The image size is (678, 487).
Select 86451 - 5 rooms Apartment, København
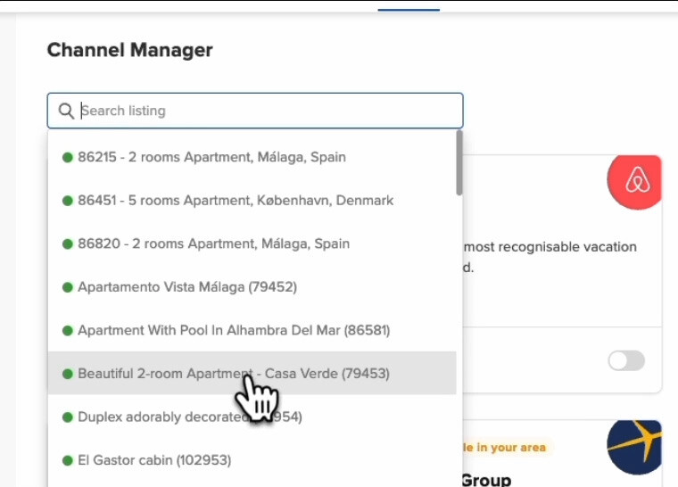tap(236, 201)
